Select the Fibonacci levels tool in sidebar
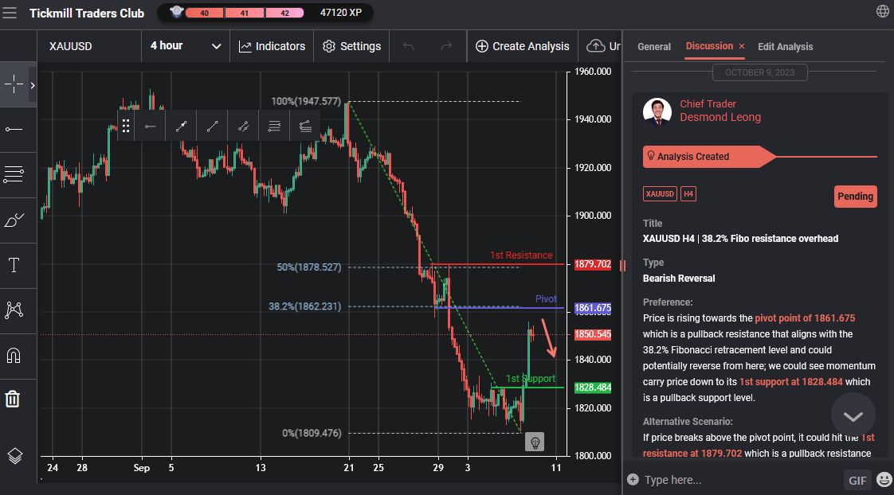The width and height of the screenshot is (894, 495). tap(14, 174)
